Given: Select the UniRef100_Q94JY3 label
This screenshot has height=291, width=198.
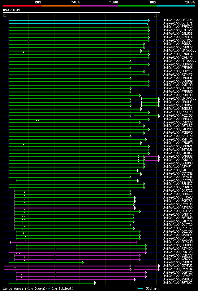Looking at the screenshot, I should click(x=178, y=57).
